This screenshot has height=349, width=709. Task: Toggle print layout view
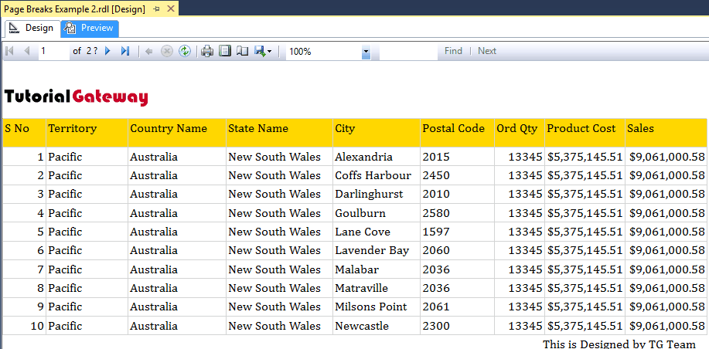point(225,51)
